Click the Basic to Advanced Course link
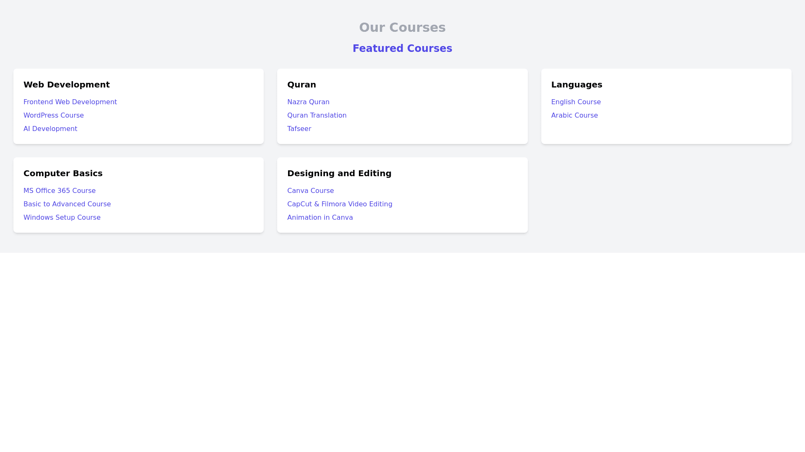 coord(67,204)
